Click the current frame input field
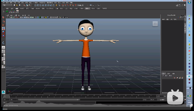Image resolution: width=194 pixels, height=111 pixels. pos(160,96)
